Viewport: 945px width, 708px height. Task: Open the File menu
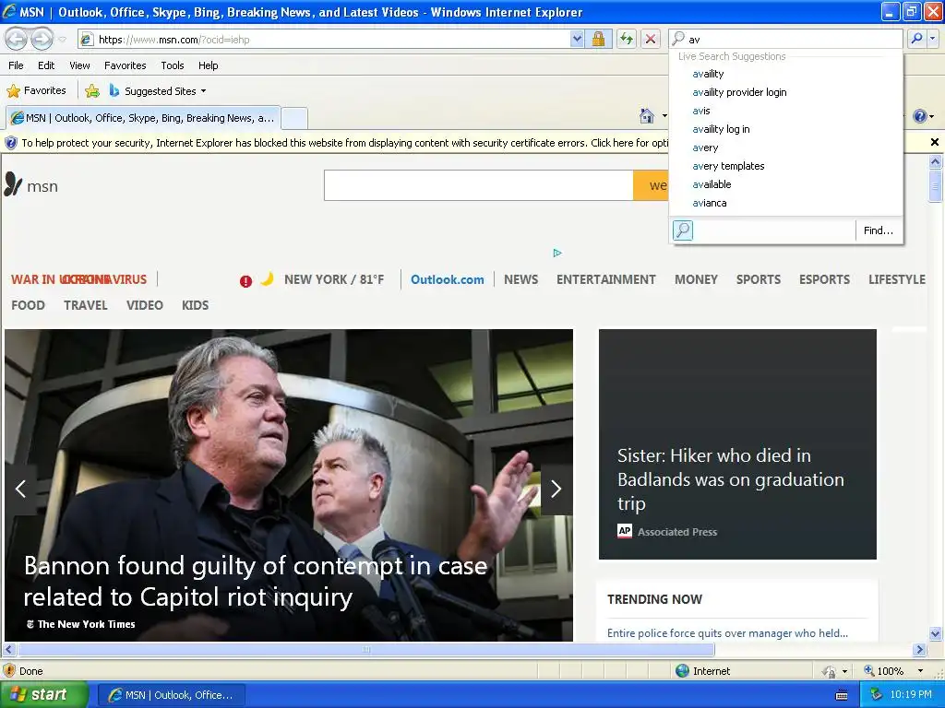(x=16, y=65)
